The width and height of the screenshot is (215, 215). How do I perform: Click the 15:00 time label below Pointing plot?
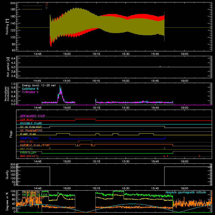click(x=67, y=54)
